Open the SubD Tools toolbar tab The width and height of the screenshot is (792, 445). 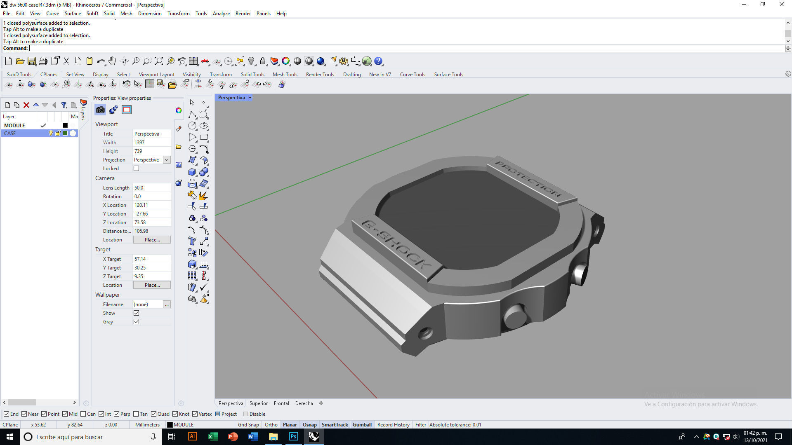pos(19,75)
